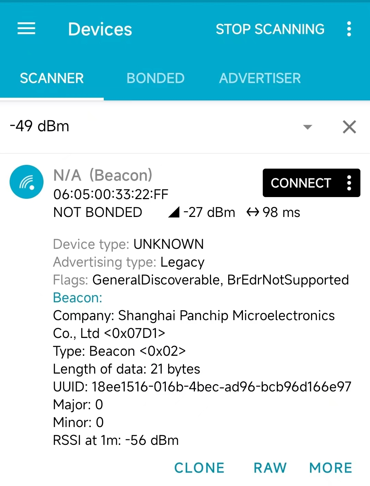Viewport: 370px width, 486px height.
Task: Open the hamburger navigation menu
Action: (x=26, y=29)
